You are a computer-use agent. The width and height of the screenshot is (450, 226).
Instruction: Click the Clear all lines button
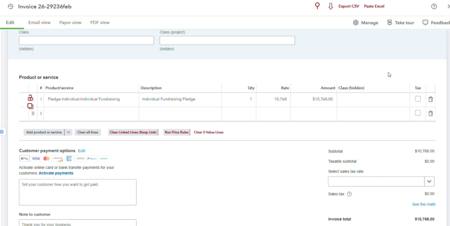pos(88,132)
